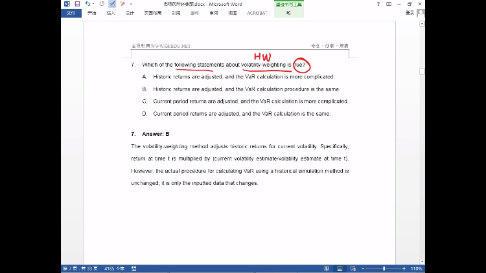Open the Customize Quick Access Toolbar dropdown
This screenshot has height=273, width=486.
point(131,5)
